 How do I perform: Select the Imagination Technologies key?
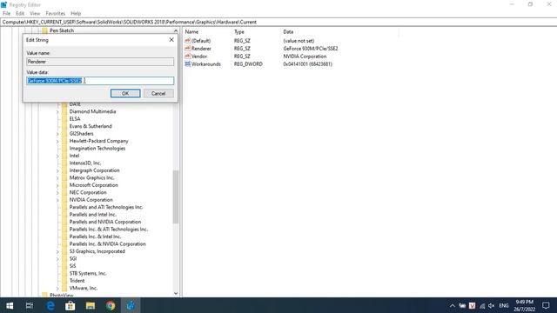[x=97, y=149]
